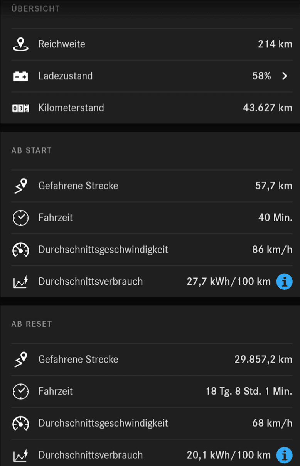The image size is (300, 466).
Task: Tap the AB START section header
Action: point(32,150)
